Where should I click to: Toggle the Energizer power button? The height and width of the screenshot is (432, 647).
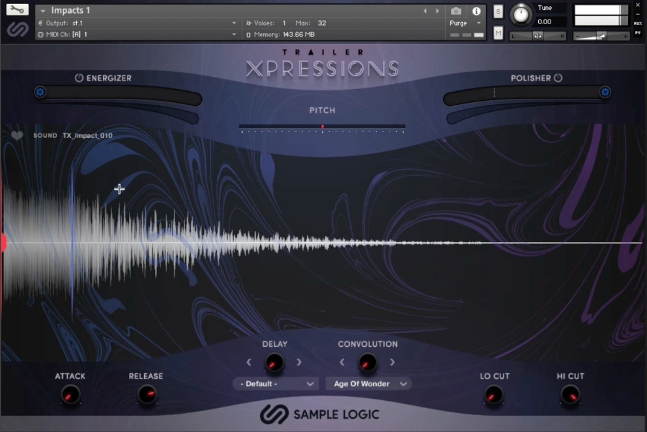pyautogui.click(x=79, y=78)
